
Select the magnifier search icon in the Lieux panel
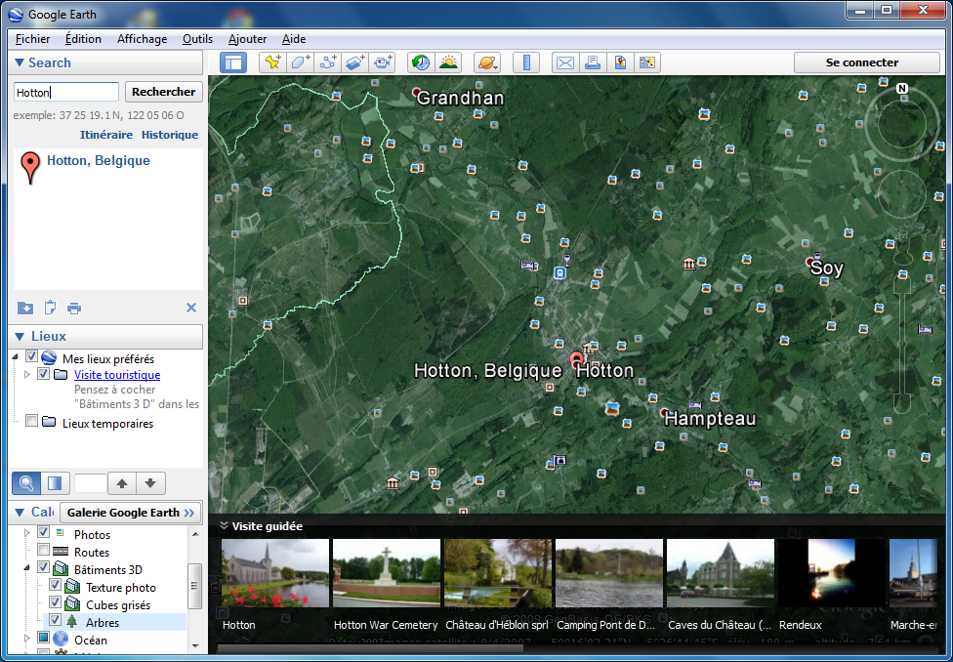click(x=26, y=483)
